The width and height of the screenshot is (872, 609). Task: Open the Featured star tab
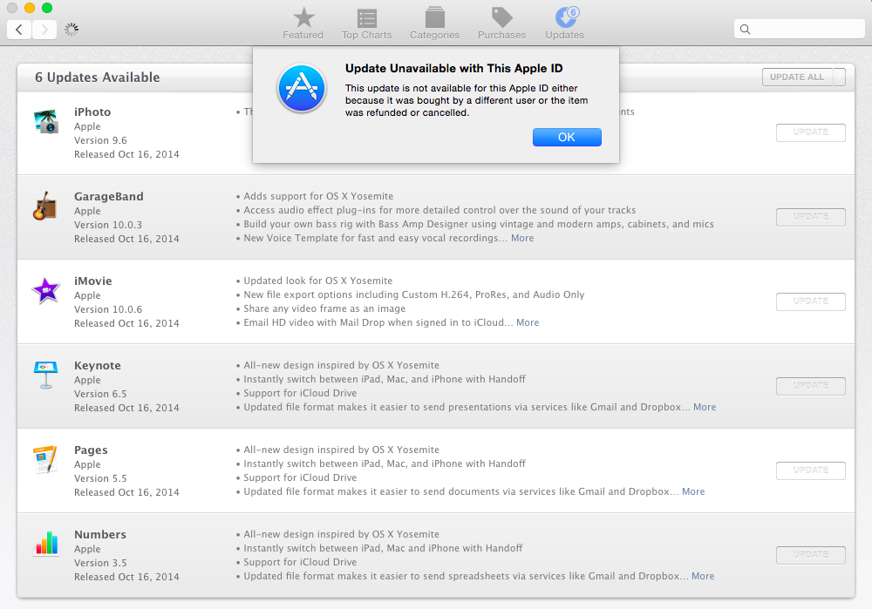tap(303, 24)
